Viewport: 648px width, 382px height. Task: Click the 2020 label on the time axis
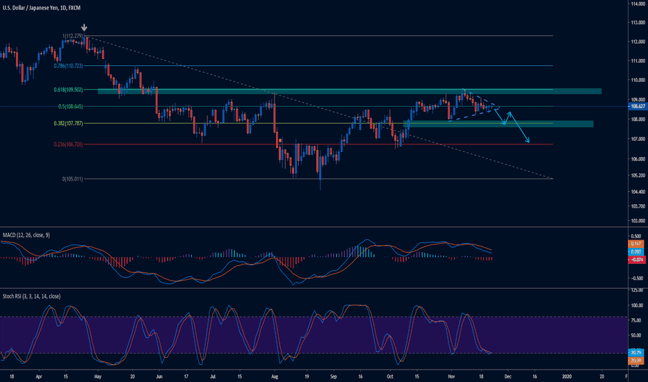pyautogui.click(x=566, y=376)
